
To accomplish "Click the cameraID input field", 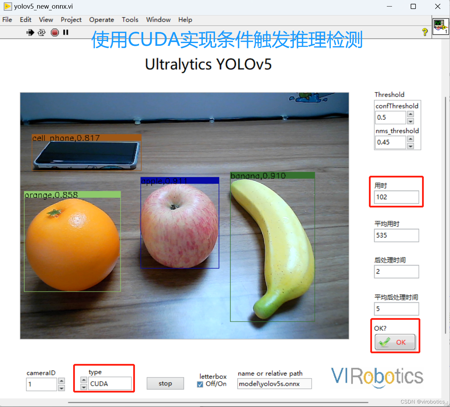I will click(41, 384).
